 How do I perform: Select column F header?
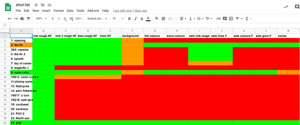tap(132, 31)
